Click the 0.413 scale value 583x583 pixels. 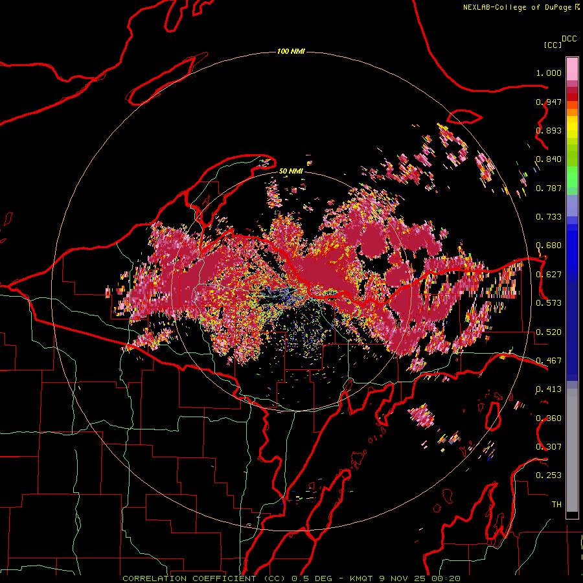[549, 389]
